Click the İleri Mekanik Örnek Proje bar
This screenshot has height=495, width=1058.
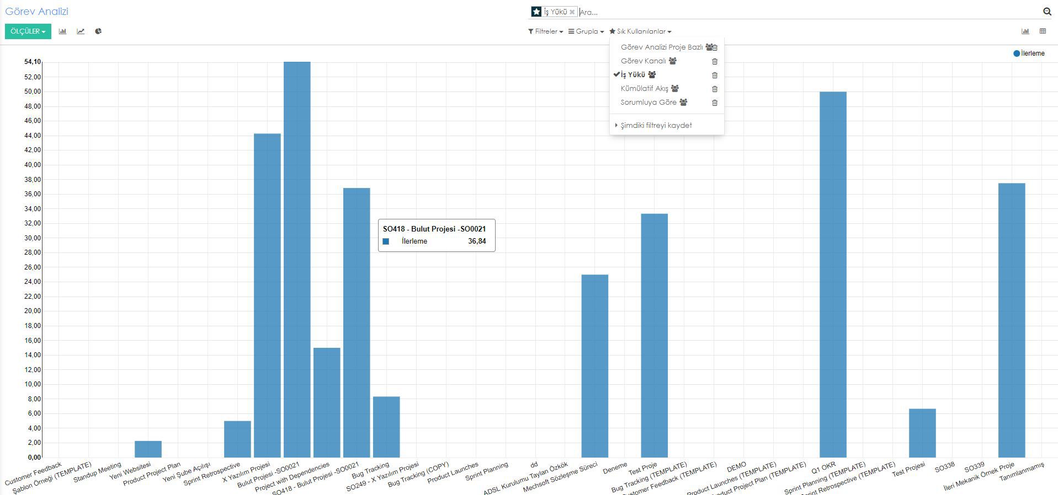(x=1012, y=320)
